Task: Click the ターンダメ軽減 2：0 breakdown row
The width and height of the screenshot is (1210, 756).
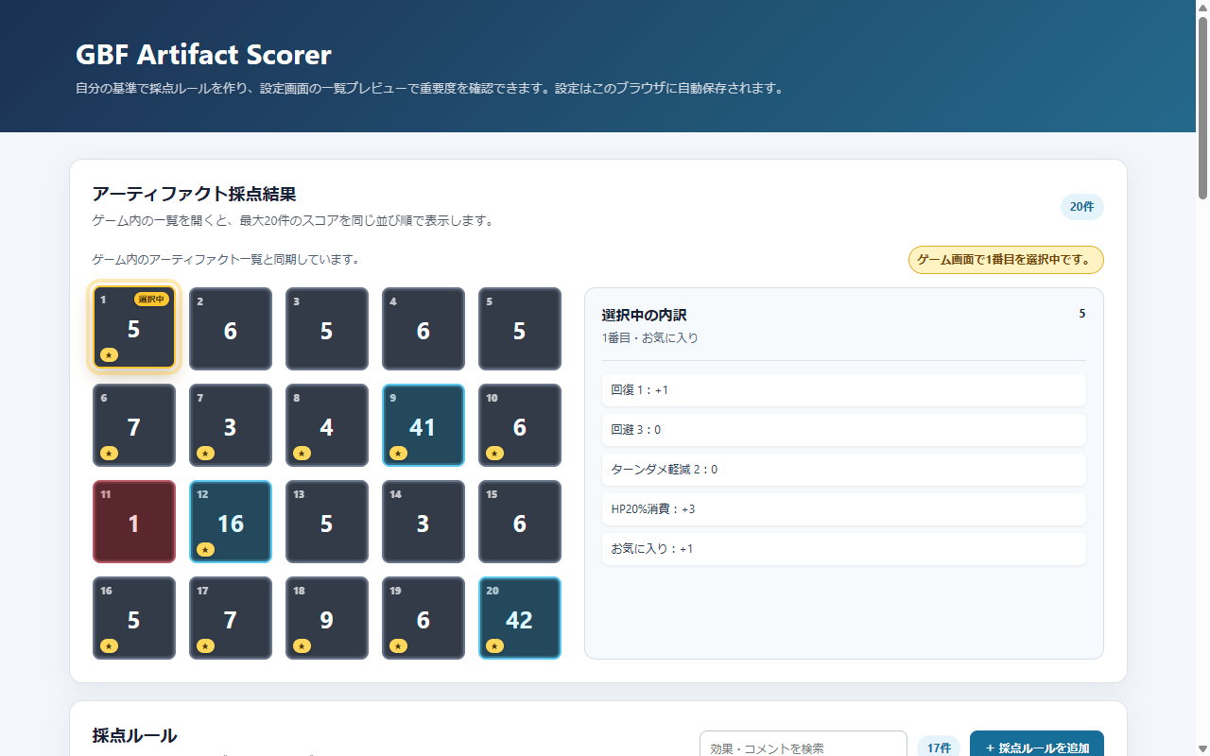Action: [x=844, y=470]
